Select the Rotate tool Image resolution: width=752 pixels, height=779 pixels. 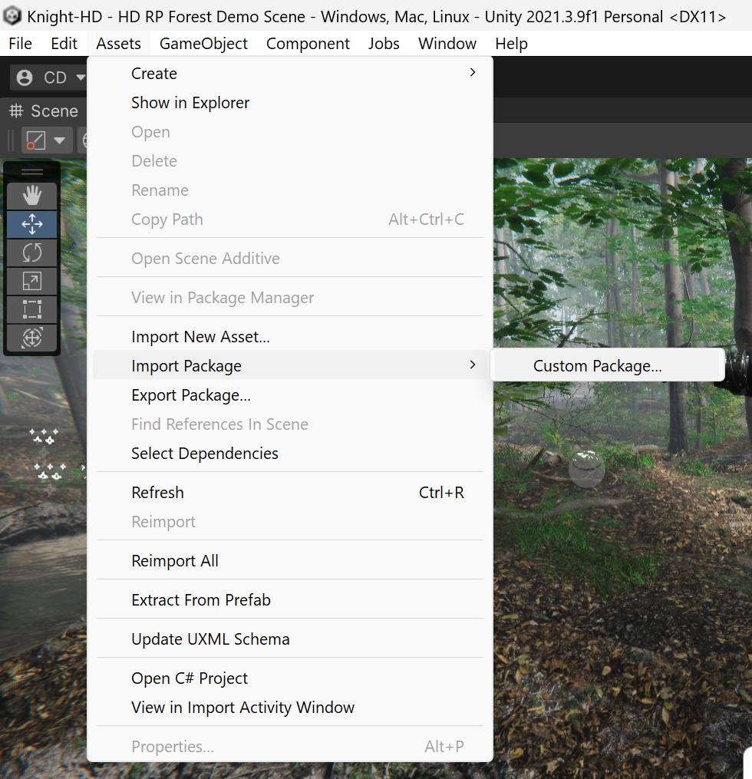click(x=31, y=253)
